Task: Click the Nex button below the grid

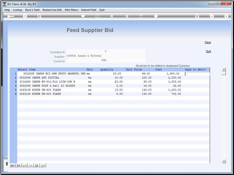Action: pyautogui.click(x=13, y=166)
